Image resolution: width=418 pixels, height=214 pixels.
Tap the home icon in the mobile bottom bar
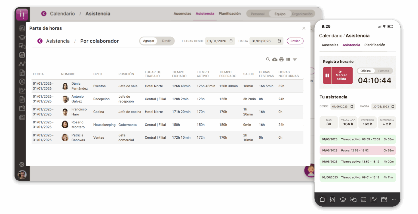pos(322,199)
